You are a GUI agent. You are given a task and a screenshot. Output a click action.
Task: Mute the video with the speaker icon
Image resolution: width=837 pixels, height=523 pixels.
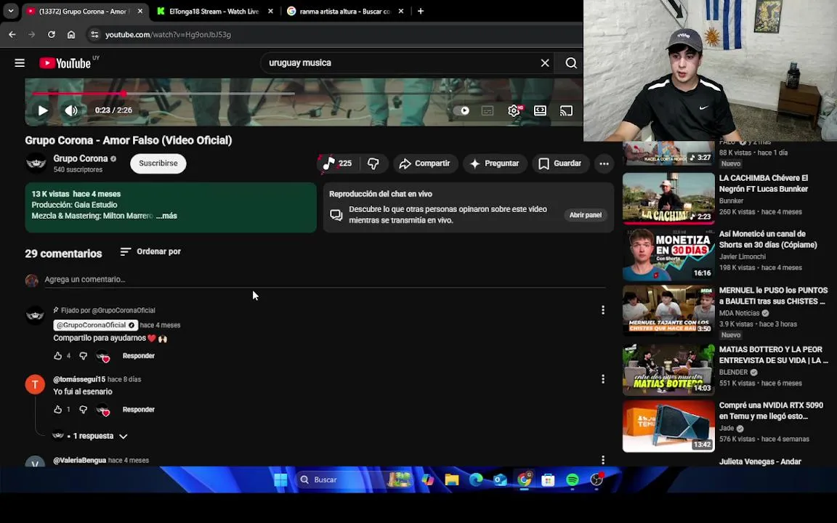[x=71, y=110]
